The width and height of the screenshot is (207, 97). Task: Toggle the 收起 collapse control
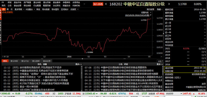tap(160, 61)
